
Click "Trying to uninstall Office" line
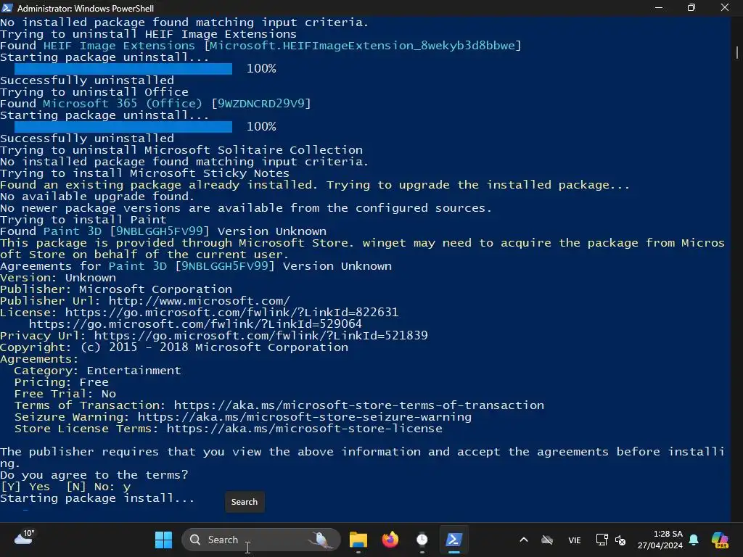[x=94, y=92]
